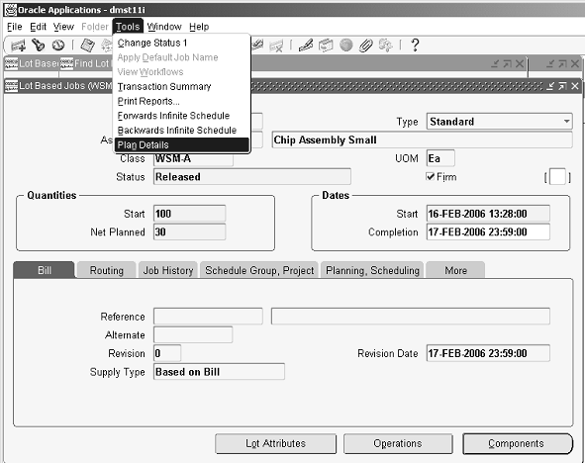585x463 pixels.
Task: Open the Help menu
Action: click(x=199, y=27)
